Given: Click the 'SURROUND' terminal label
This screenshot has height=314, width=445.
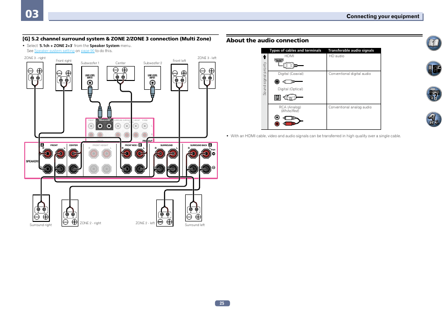Looking at the screenshot, I should [x=167, y=145].
